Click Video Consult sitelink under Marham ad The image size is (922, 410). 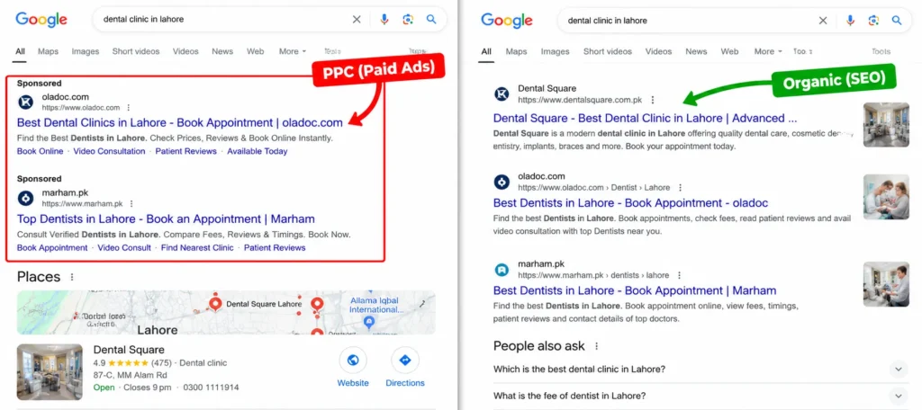coord(124,247)
